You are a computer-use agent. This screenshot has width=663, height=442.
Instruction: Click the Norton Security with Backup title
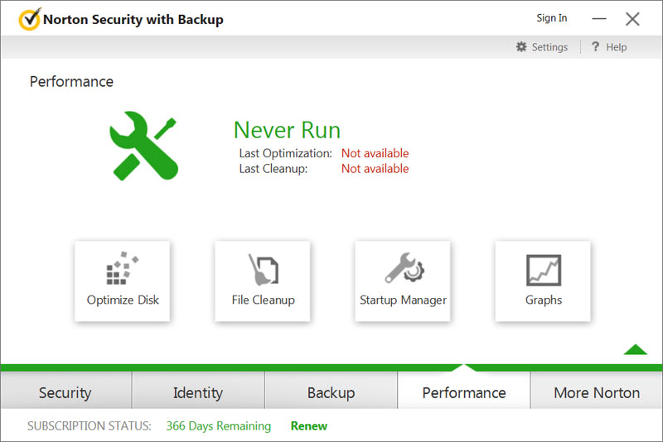(133, 19)
